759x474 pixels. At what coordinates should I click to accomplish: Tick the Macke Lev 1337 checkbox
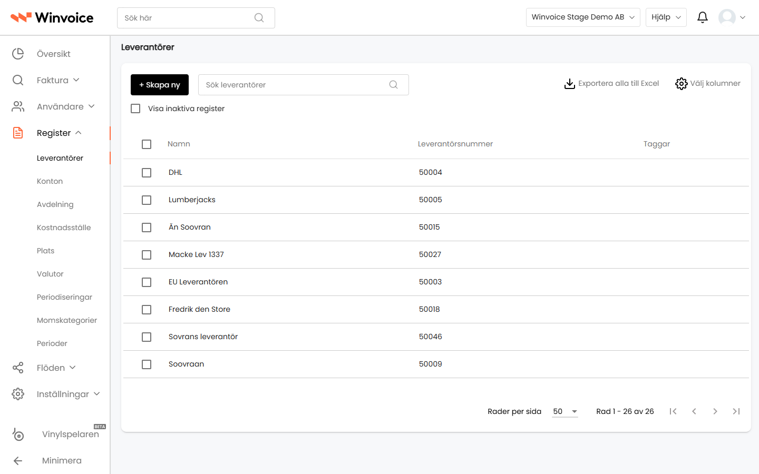click(x=147, y=255)
